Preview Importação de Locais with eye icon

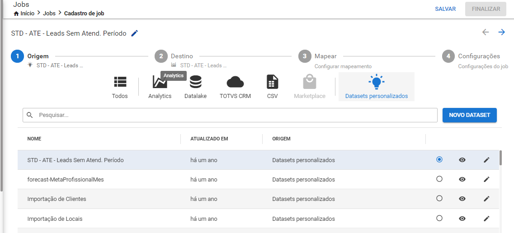[462, 219]
